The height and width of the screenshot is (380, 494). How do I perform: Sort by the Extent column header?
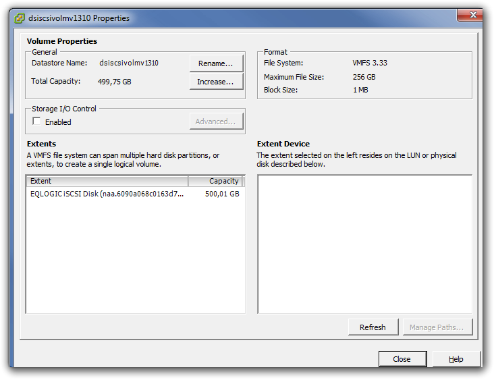coord(107,181)
